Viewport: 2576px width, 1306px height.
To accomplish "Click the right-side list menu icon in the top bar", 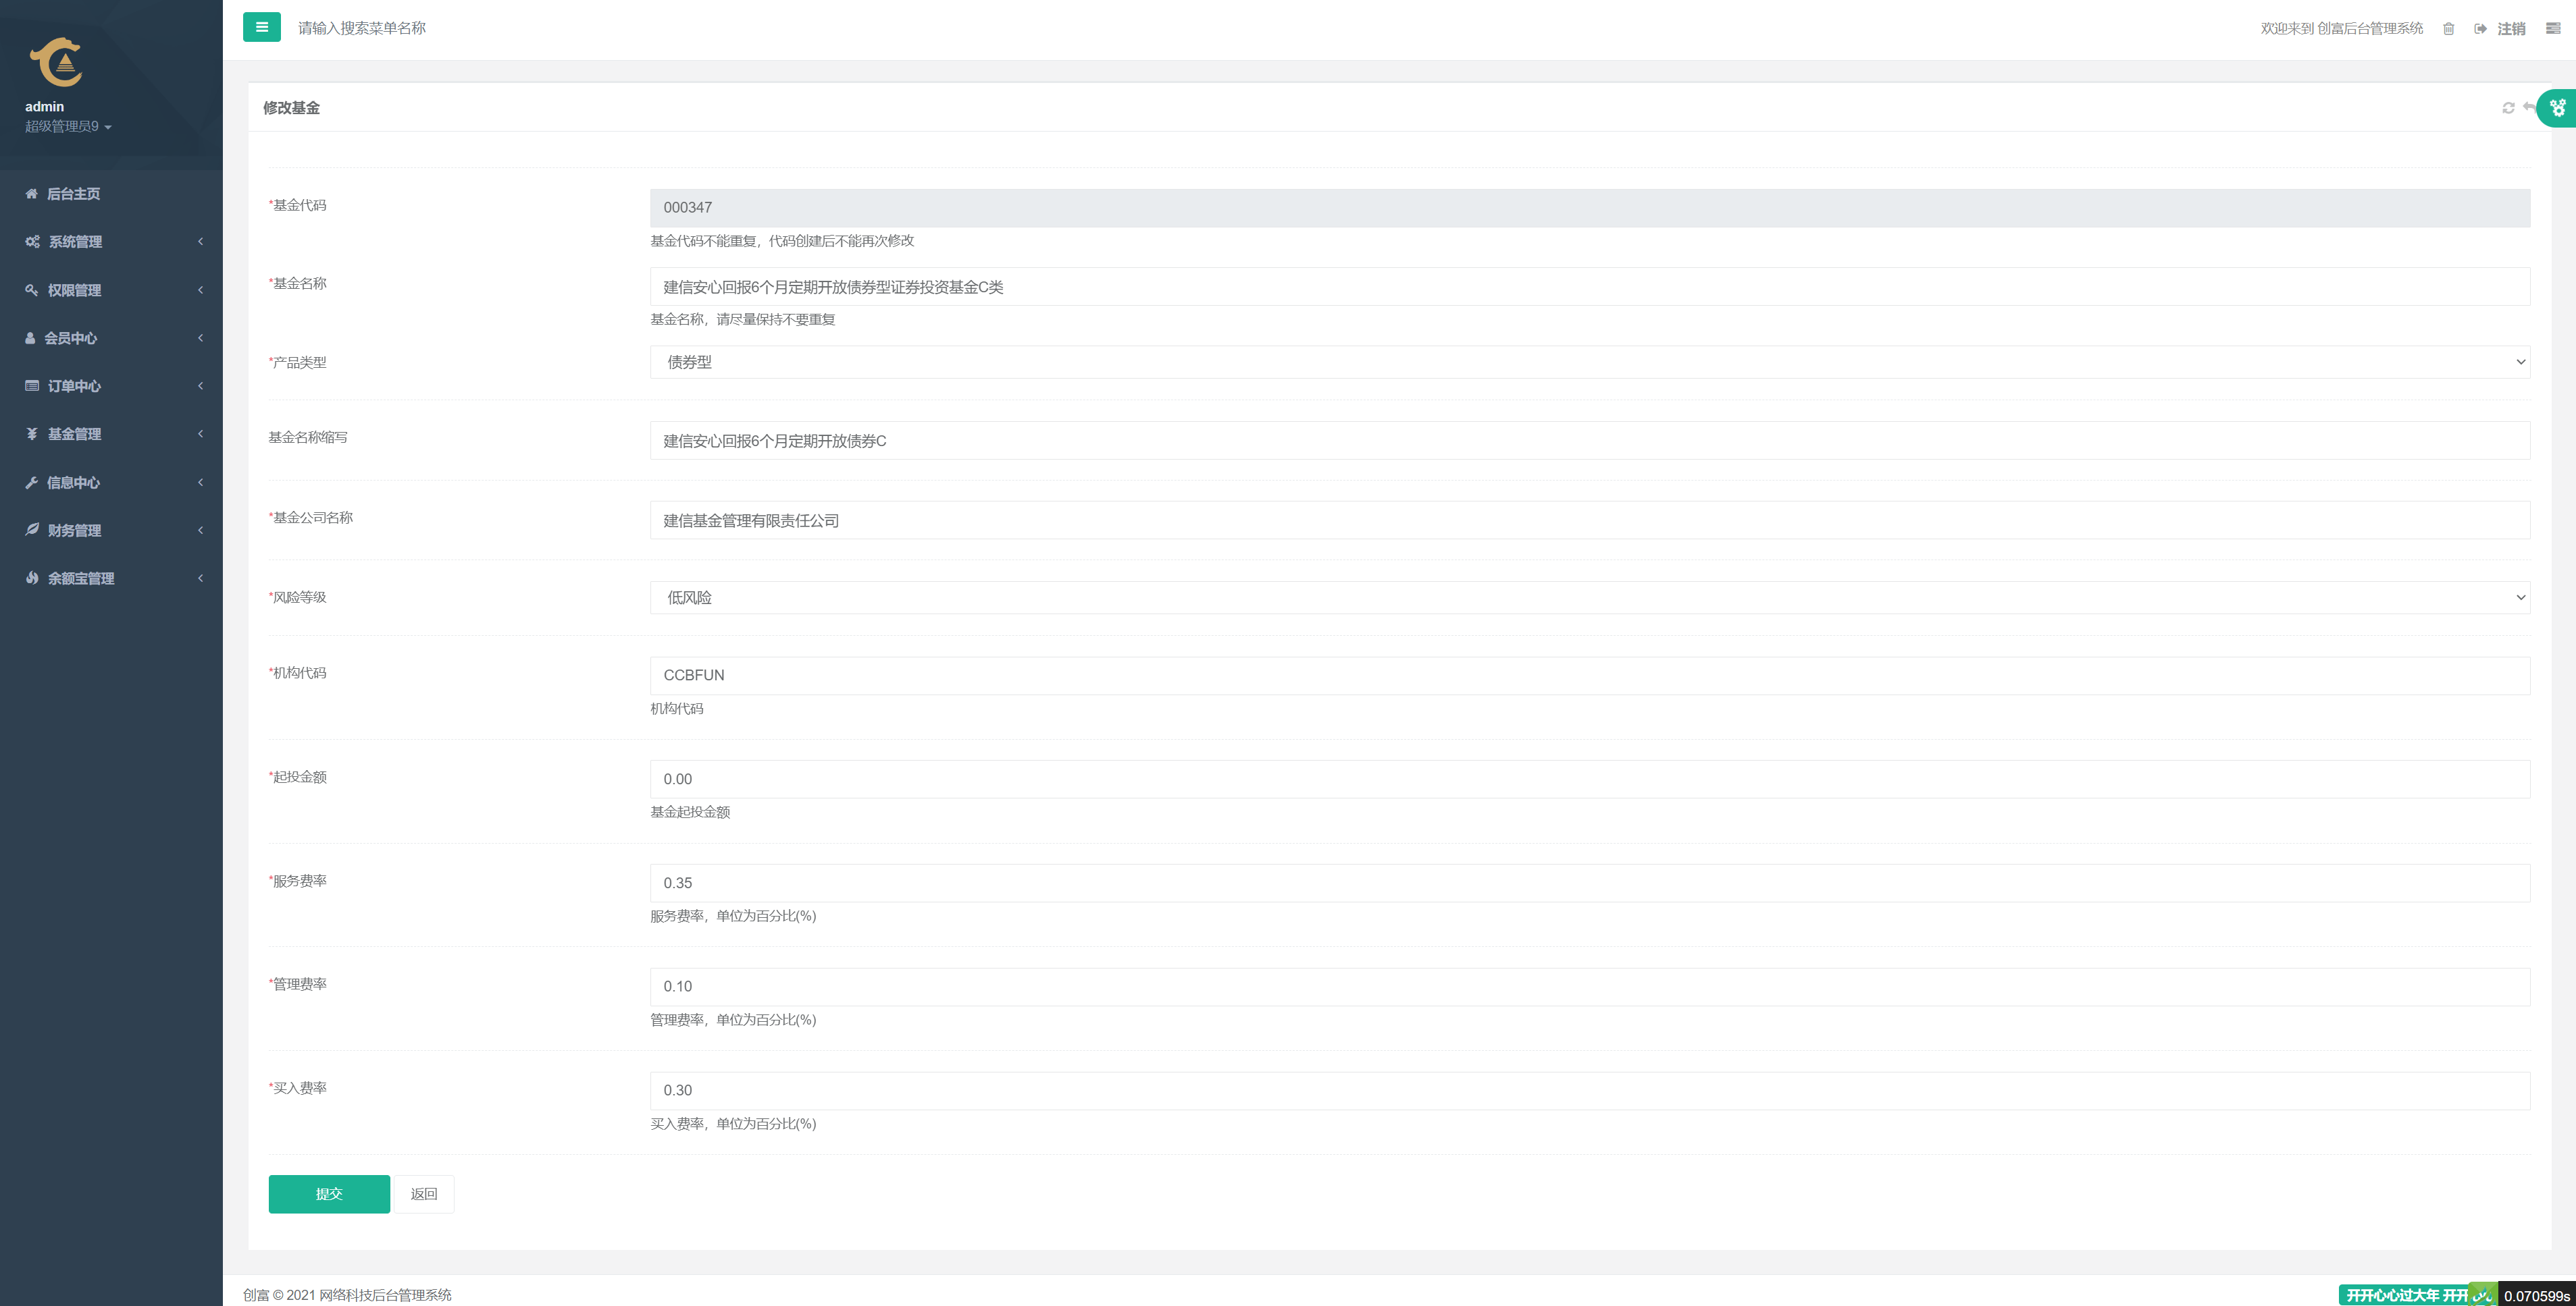I will click(2552, 29).
